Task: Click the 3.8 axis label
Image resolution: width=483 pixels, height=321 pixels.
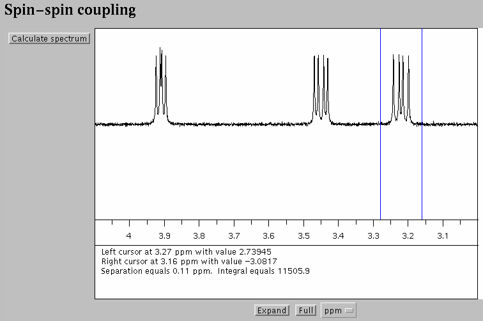Action: [199, 235]
